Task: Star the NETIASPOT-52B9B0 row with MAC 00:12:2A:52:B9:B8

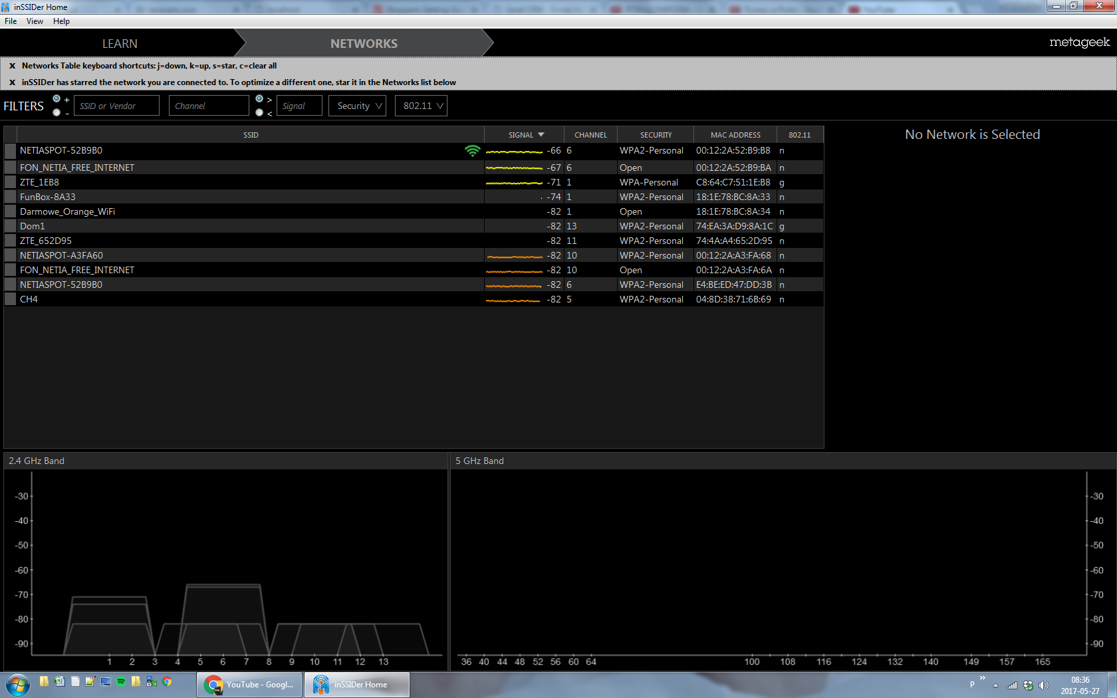Action: coord(10,151)
